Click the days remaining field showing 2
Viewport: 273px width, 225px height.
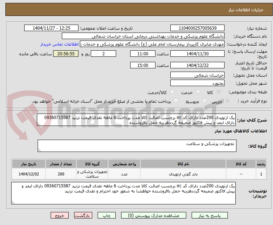(103, 54)
